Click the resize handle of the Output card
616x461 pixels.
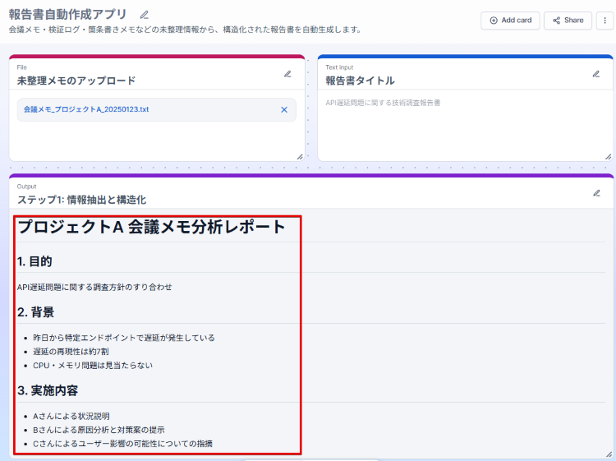click(608, 454)
